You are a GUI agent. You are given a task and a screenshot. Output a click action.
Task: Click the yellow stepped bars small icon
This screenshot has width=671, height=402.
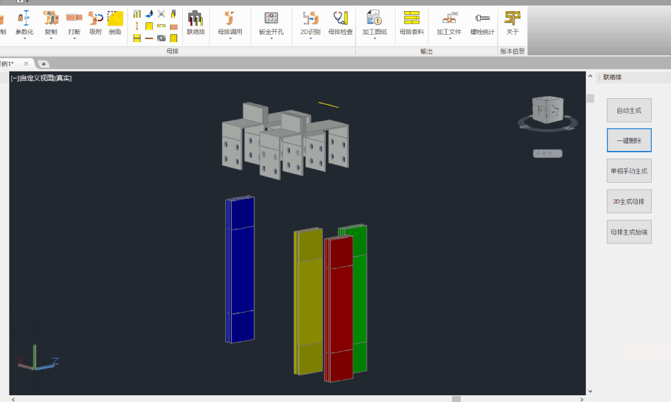(x=137, y=14)
